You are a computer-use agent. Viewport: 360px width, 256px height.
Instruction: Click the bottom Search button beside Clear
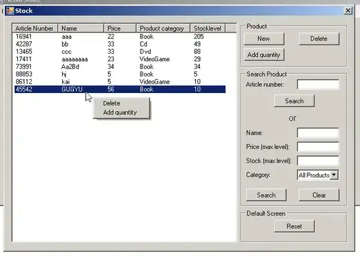pos(266,195)
